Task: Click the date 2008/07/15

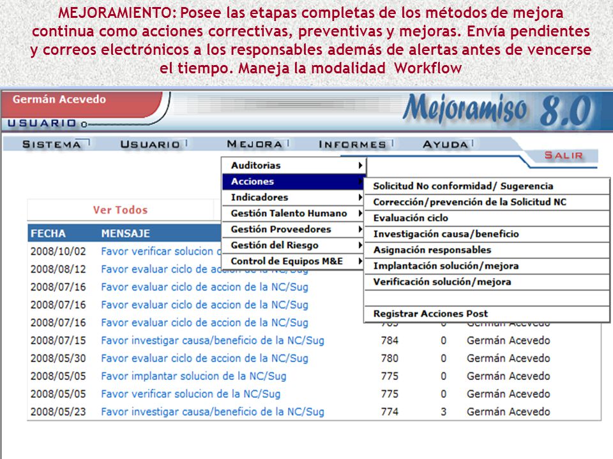Action: point(58,340)
